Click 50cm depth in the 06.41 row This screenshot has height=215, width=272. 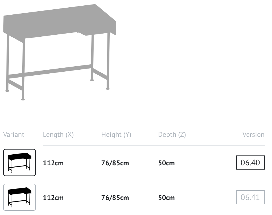coord(166,198)
